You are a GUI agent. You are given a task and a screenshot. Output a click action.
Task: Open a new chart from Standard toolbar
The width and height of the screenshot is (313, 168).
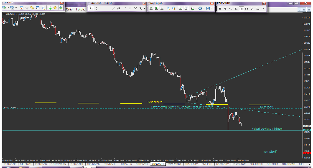click(x=4, y=8)
